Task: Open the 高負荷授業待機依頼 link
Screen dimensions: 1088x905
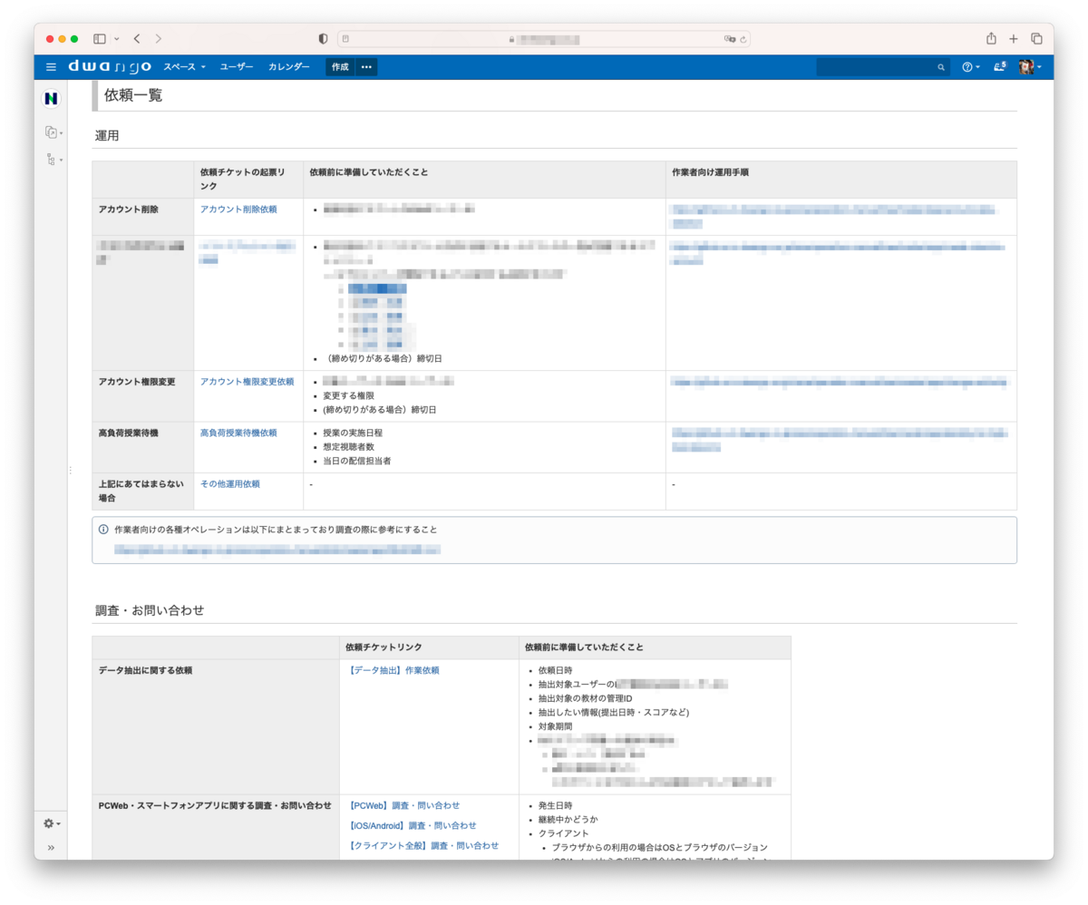Action: [238, 433]
